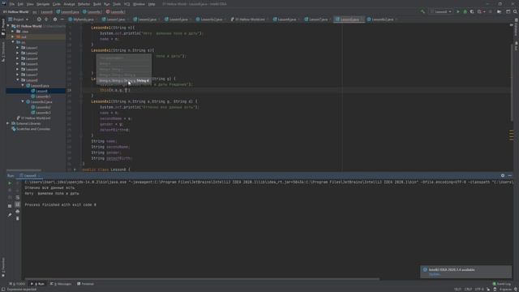The image size is (519, 292).
Task: Open the Terminal tool window button
Action: coord(85,284)
